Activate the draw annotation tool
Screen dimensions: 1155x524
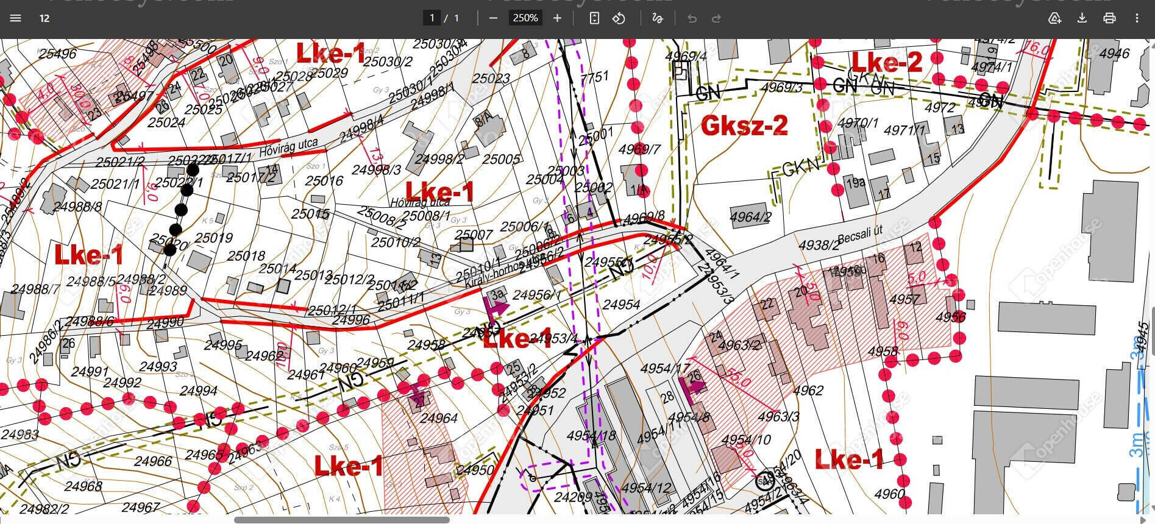click(657, 18)
